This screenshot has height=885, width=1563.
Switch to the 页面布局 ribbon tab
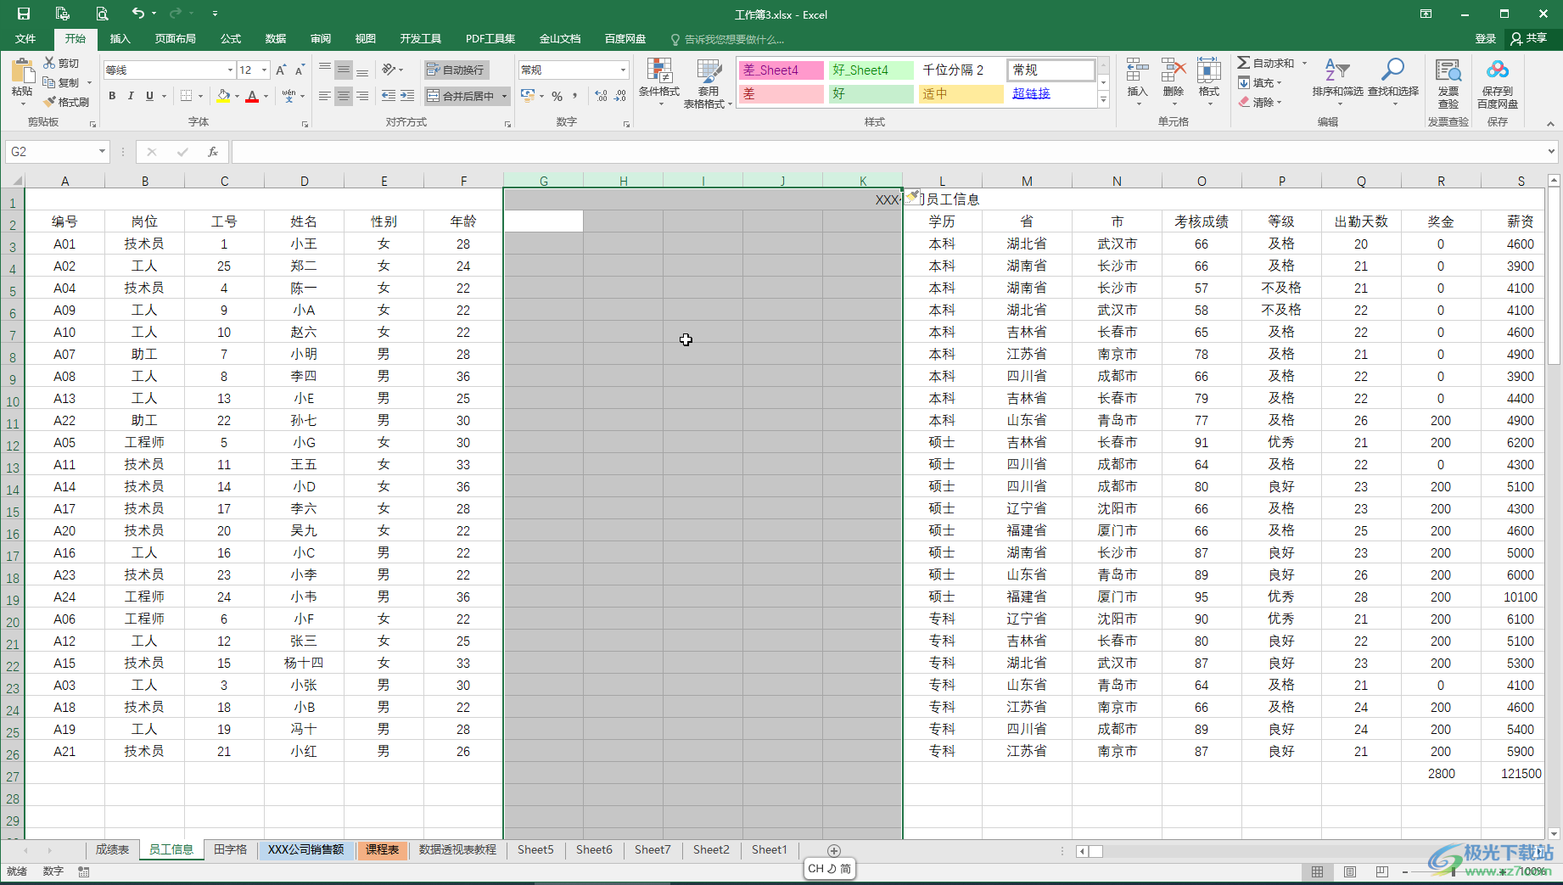[176, 38]
